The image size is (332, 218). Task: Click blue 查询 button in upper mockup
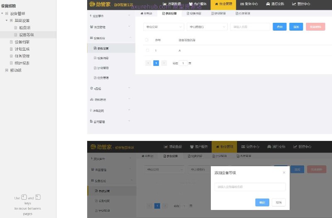tap(279, 27)
